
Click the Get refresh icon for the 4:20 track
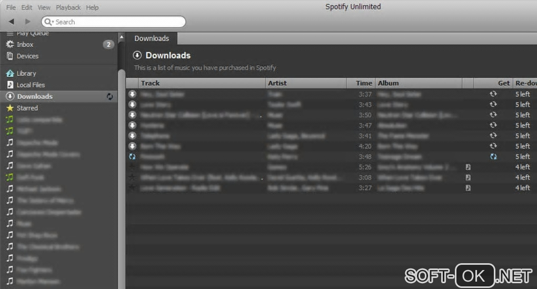pyautogui.click(x=493, y=146)
